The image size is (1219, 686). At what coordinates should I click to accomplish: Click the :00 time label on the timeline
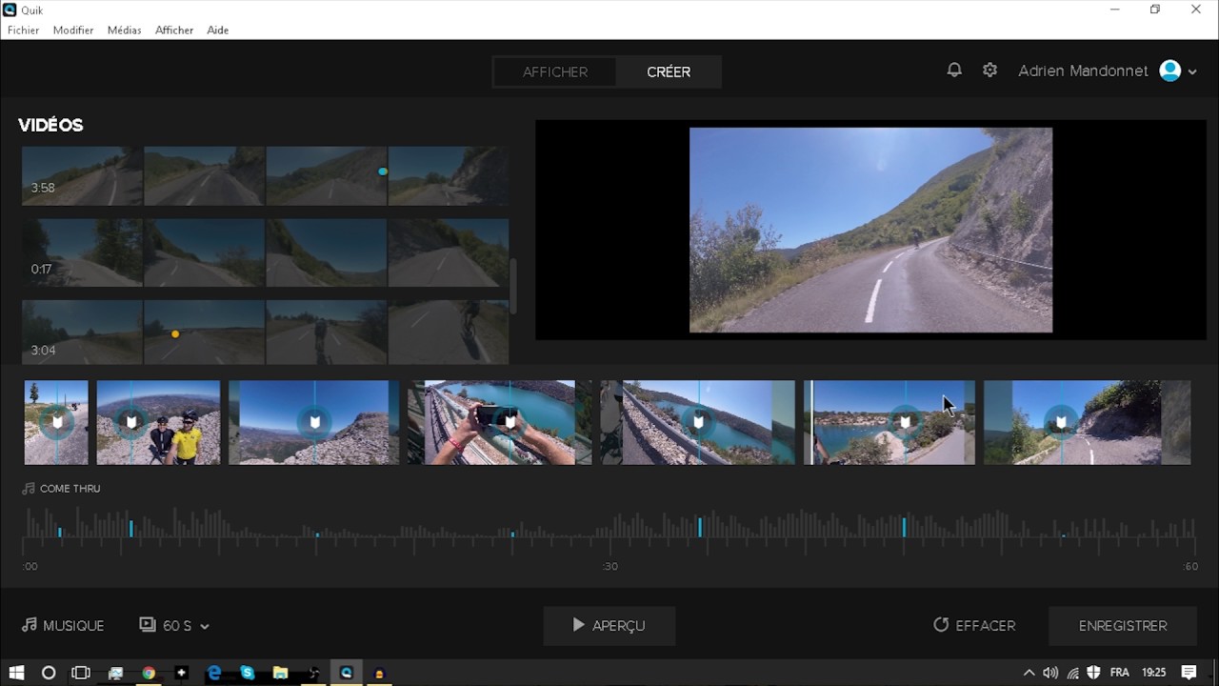(x=30, y=567)
